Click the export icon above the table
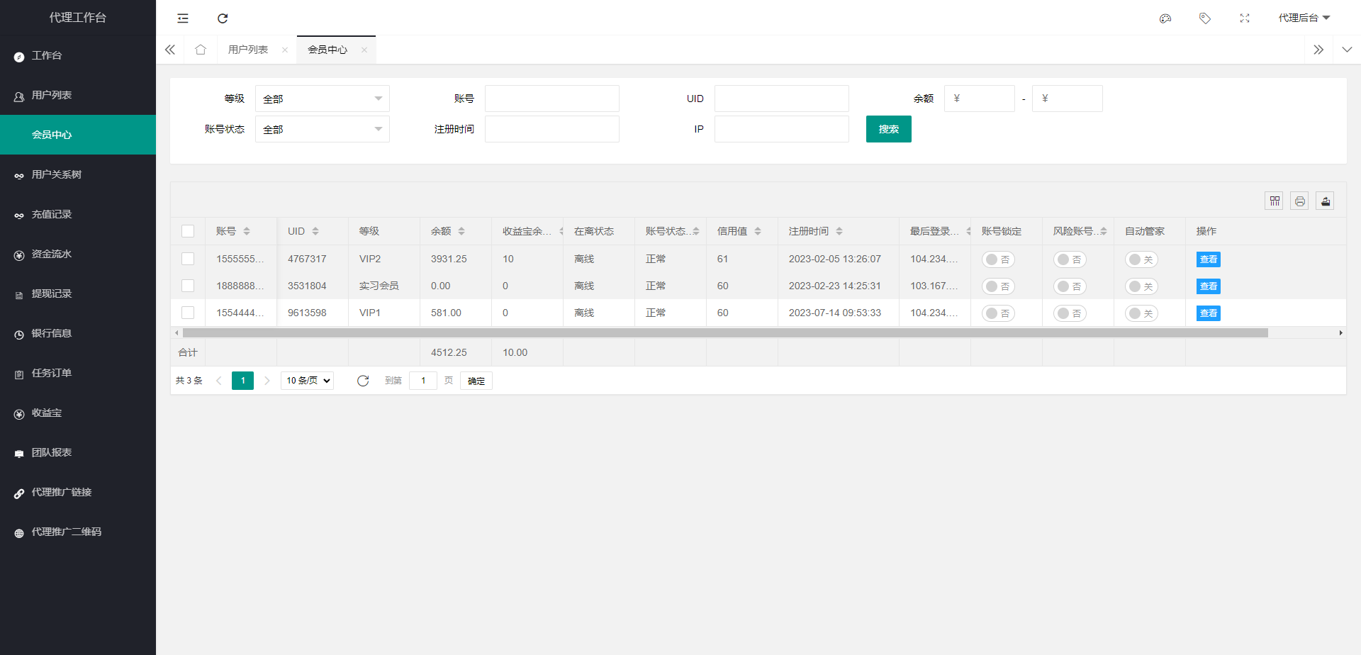The image size is (1361, 655). click(x=1325, y=201)
